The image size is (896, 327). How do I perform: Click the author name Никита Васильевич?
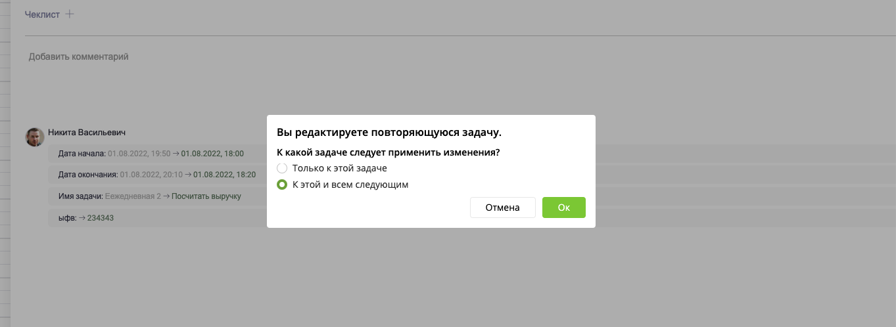(87, 132)
